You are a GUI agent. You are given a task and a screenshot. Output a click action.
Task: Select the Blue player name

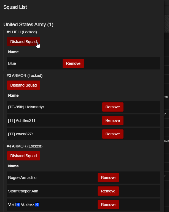point(12,63)
